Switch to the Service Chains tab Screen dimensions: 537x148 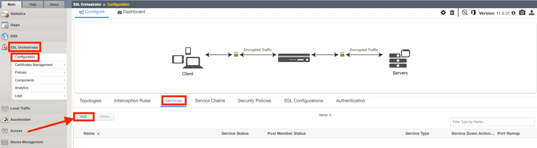[x=210, y=101]
